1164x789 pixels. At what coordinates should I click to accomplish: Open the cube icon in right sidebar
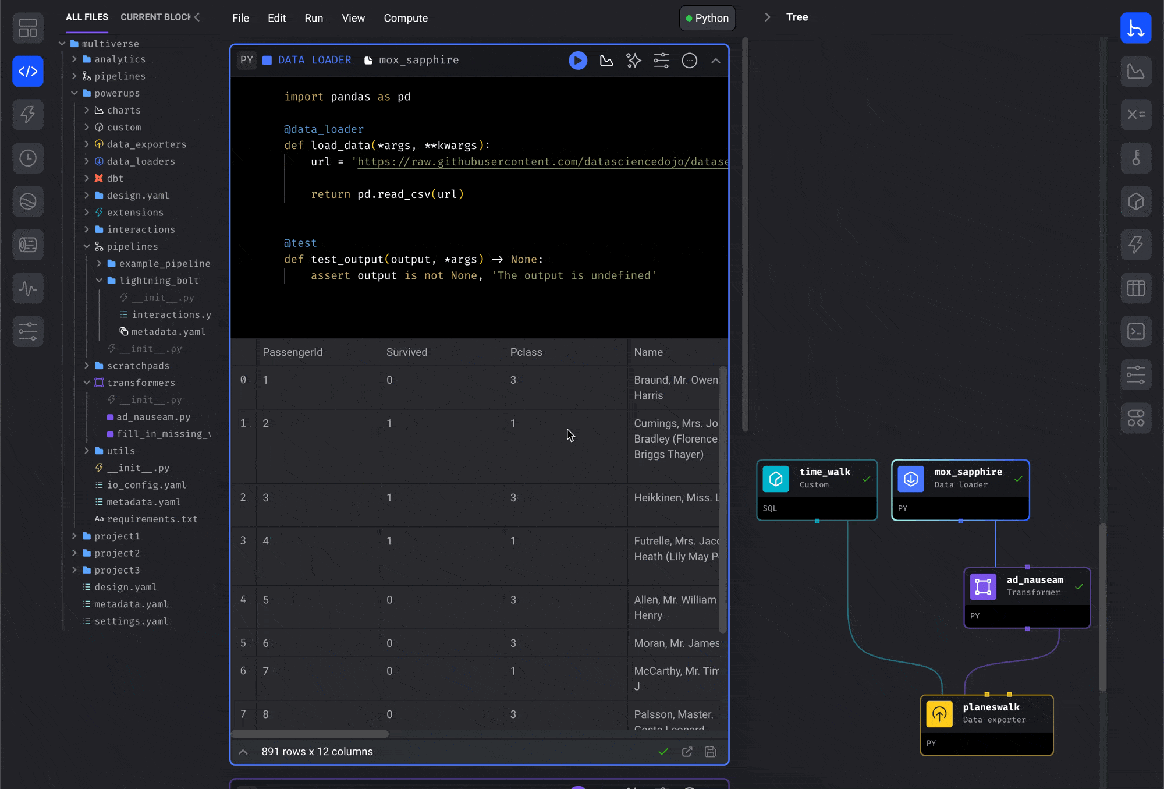(1135, 201)
